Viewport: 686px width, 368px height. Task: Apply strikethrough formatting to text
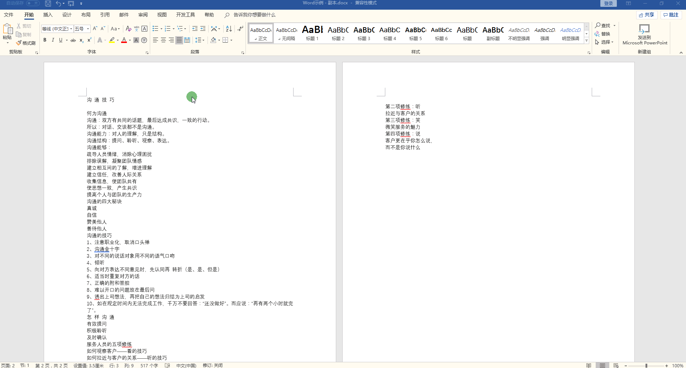(x=73, y=40)
